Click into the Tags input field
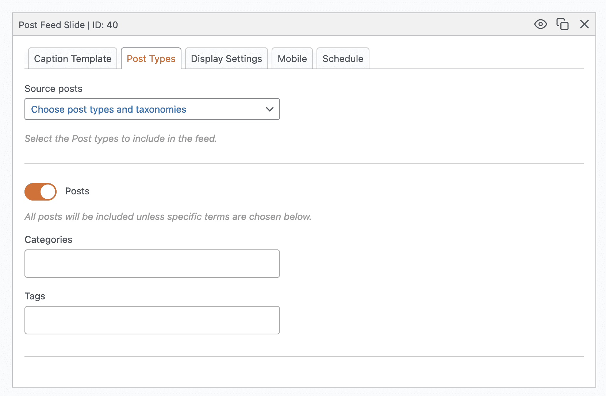This screenshot has height=396, width=606. (152, 320)
